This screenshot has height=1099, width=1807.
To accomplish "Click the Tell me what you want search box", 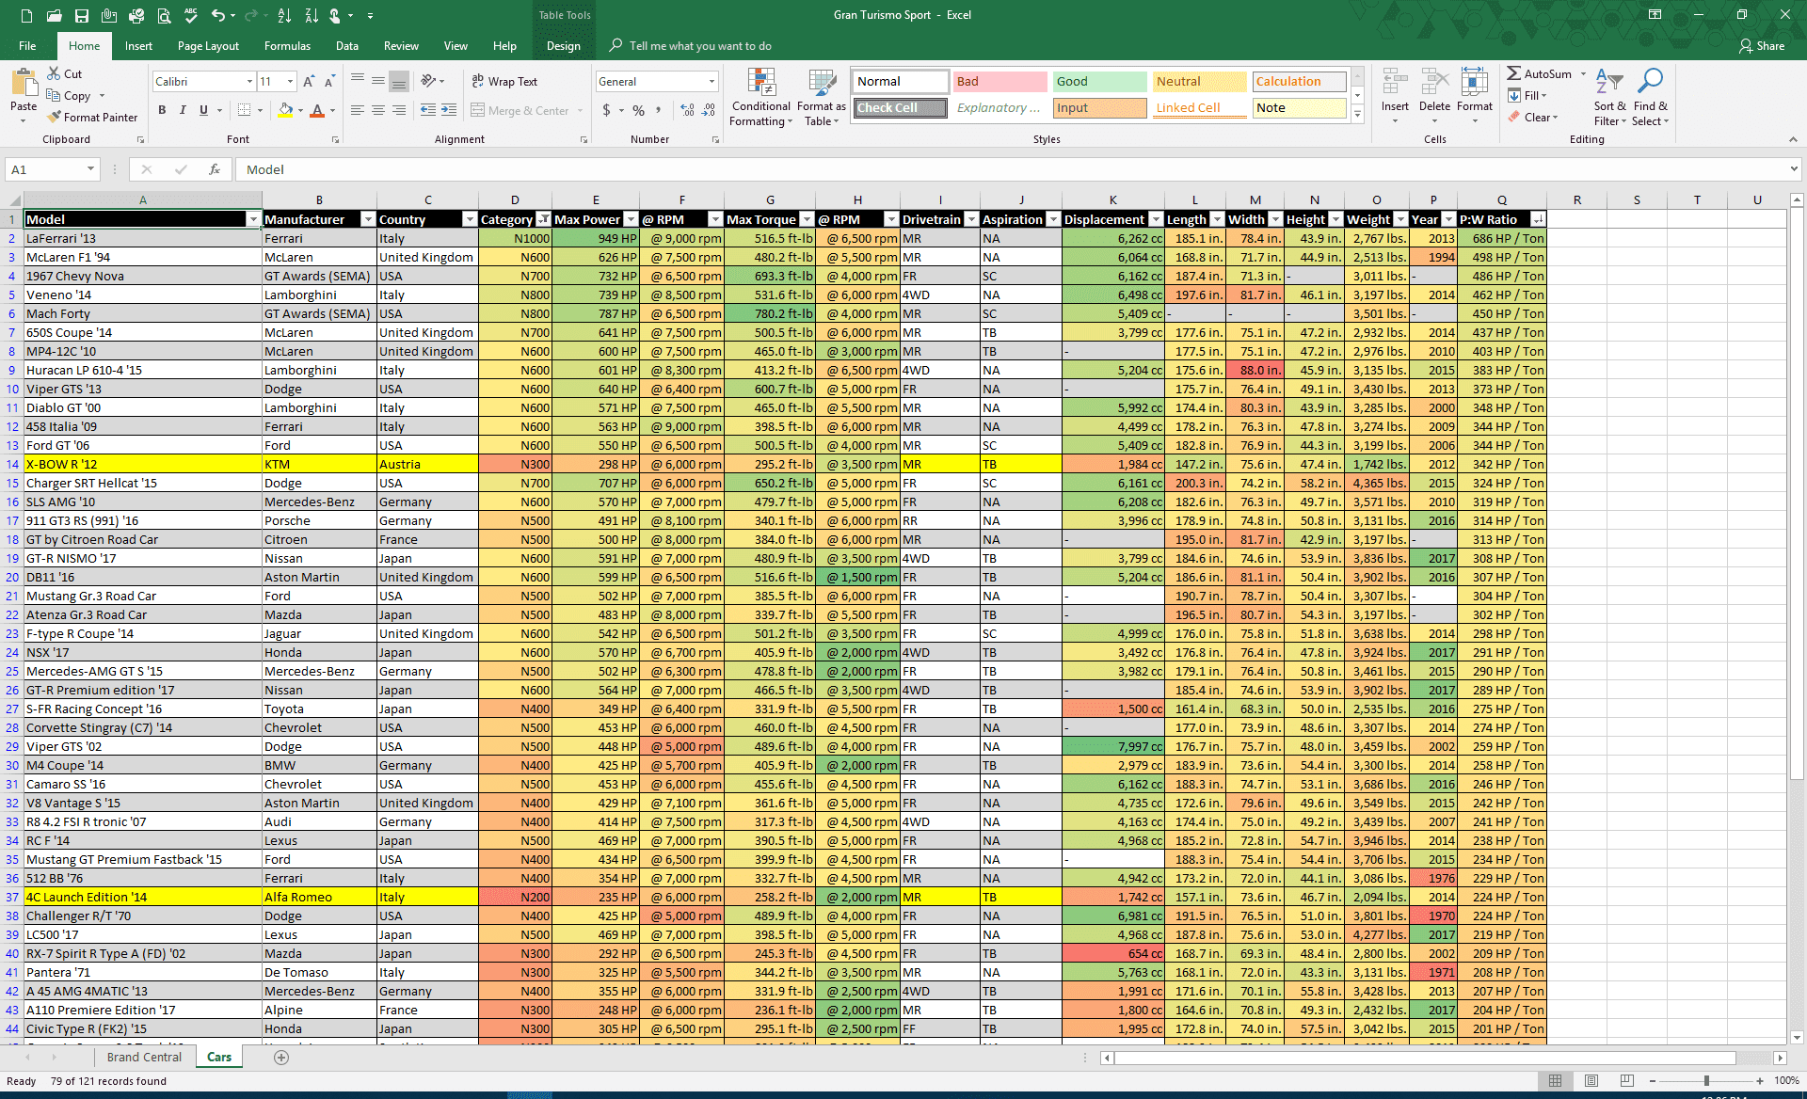I will point(699,45).
